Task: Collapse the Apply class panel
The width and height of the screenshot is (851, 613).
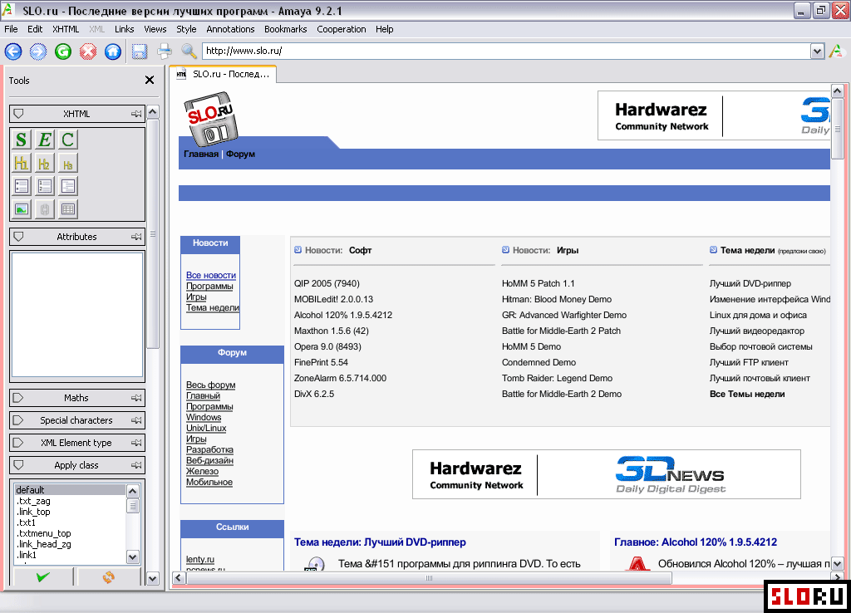Action: coord(18,465)
